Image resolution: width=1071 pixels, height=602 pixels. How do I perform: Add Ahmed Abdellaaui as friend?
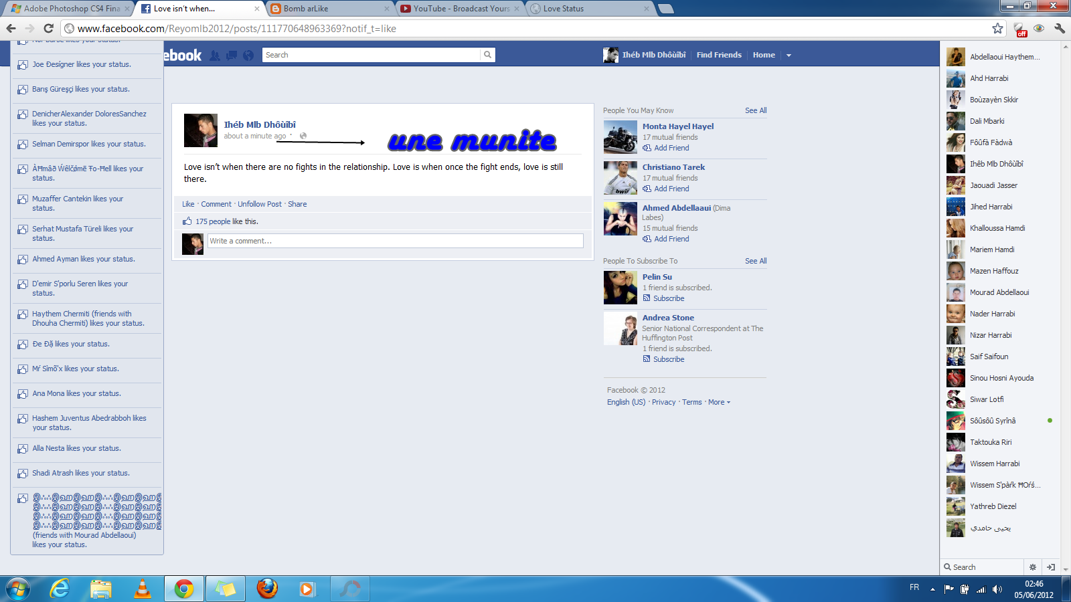coord(671,239)
